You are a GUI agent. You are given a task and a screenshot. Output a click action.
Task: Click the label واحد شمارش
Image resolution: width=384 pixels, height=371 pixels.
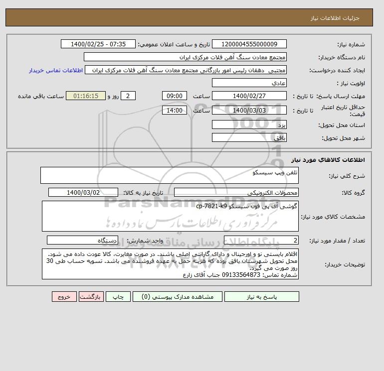pyautogui.click(x=145, y=241)
